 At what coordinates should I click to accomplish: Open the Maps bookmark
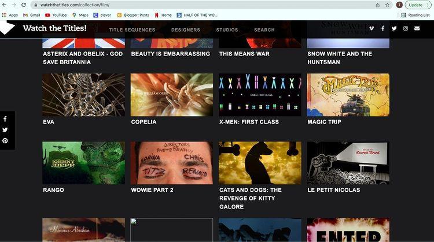(x=80, y=15)
